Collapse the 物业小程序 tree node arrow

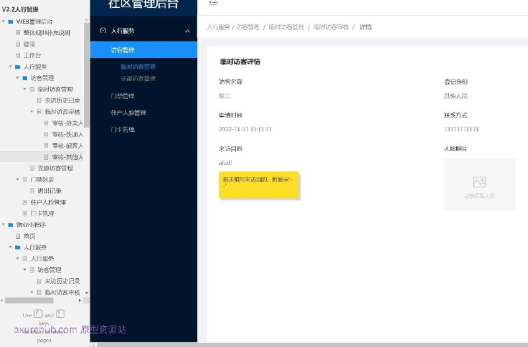[x=4, y=224]
